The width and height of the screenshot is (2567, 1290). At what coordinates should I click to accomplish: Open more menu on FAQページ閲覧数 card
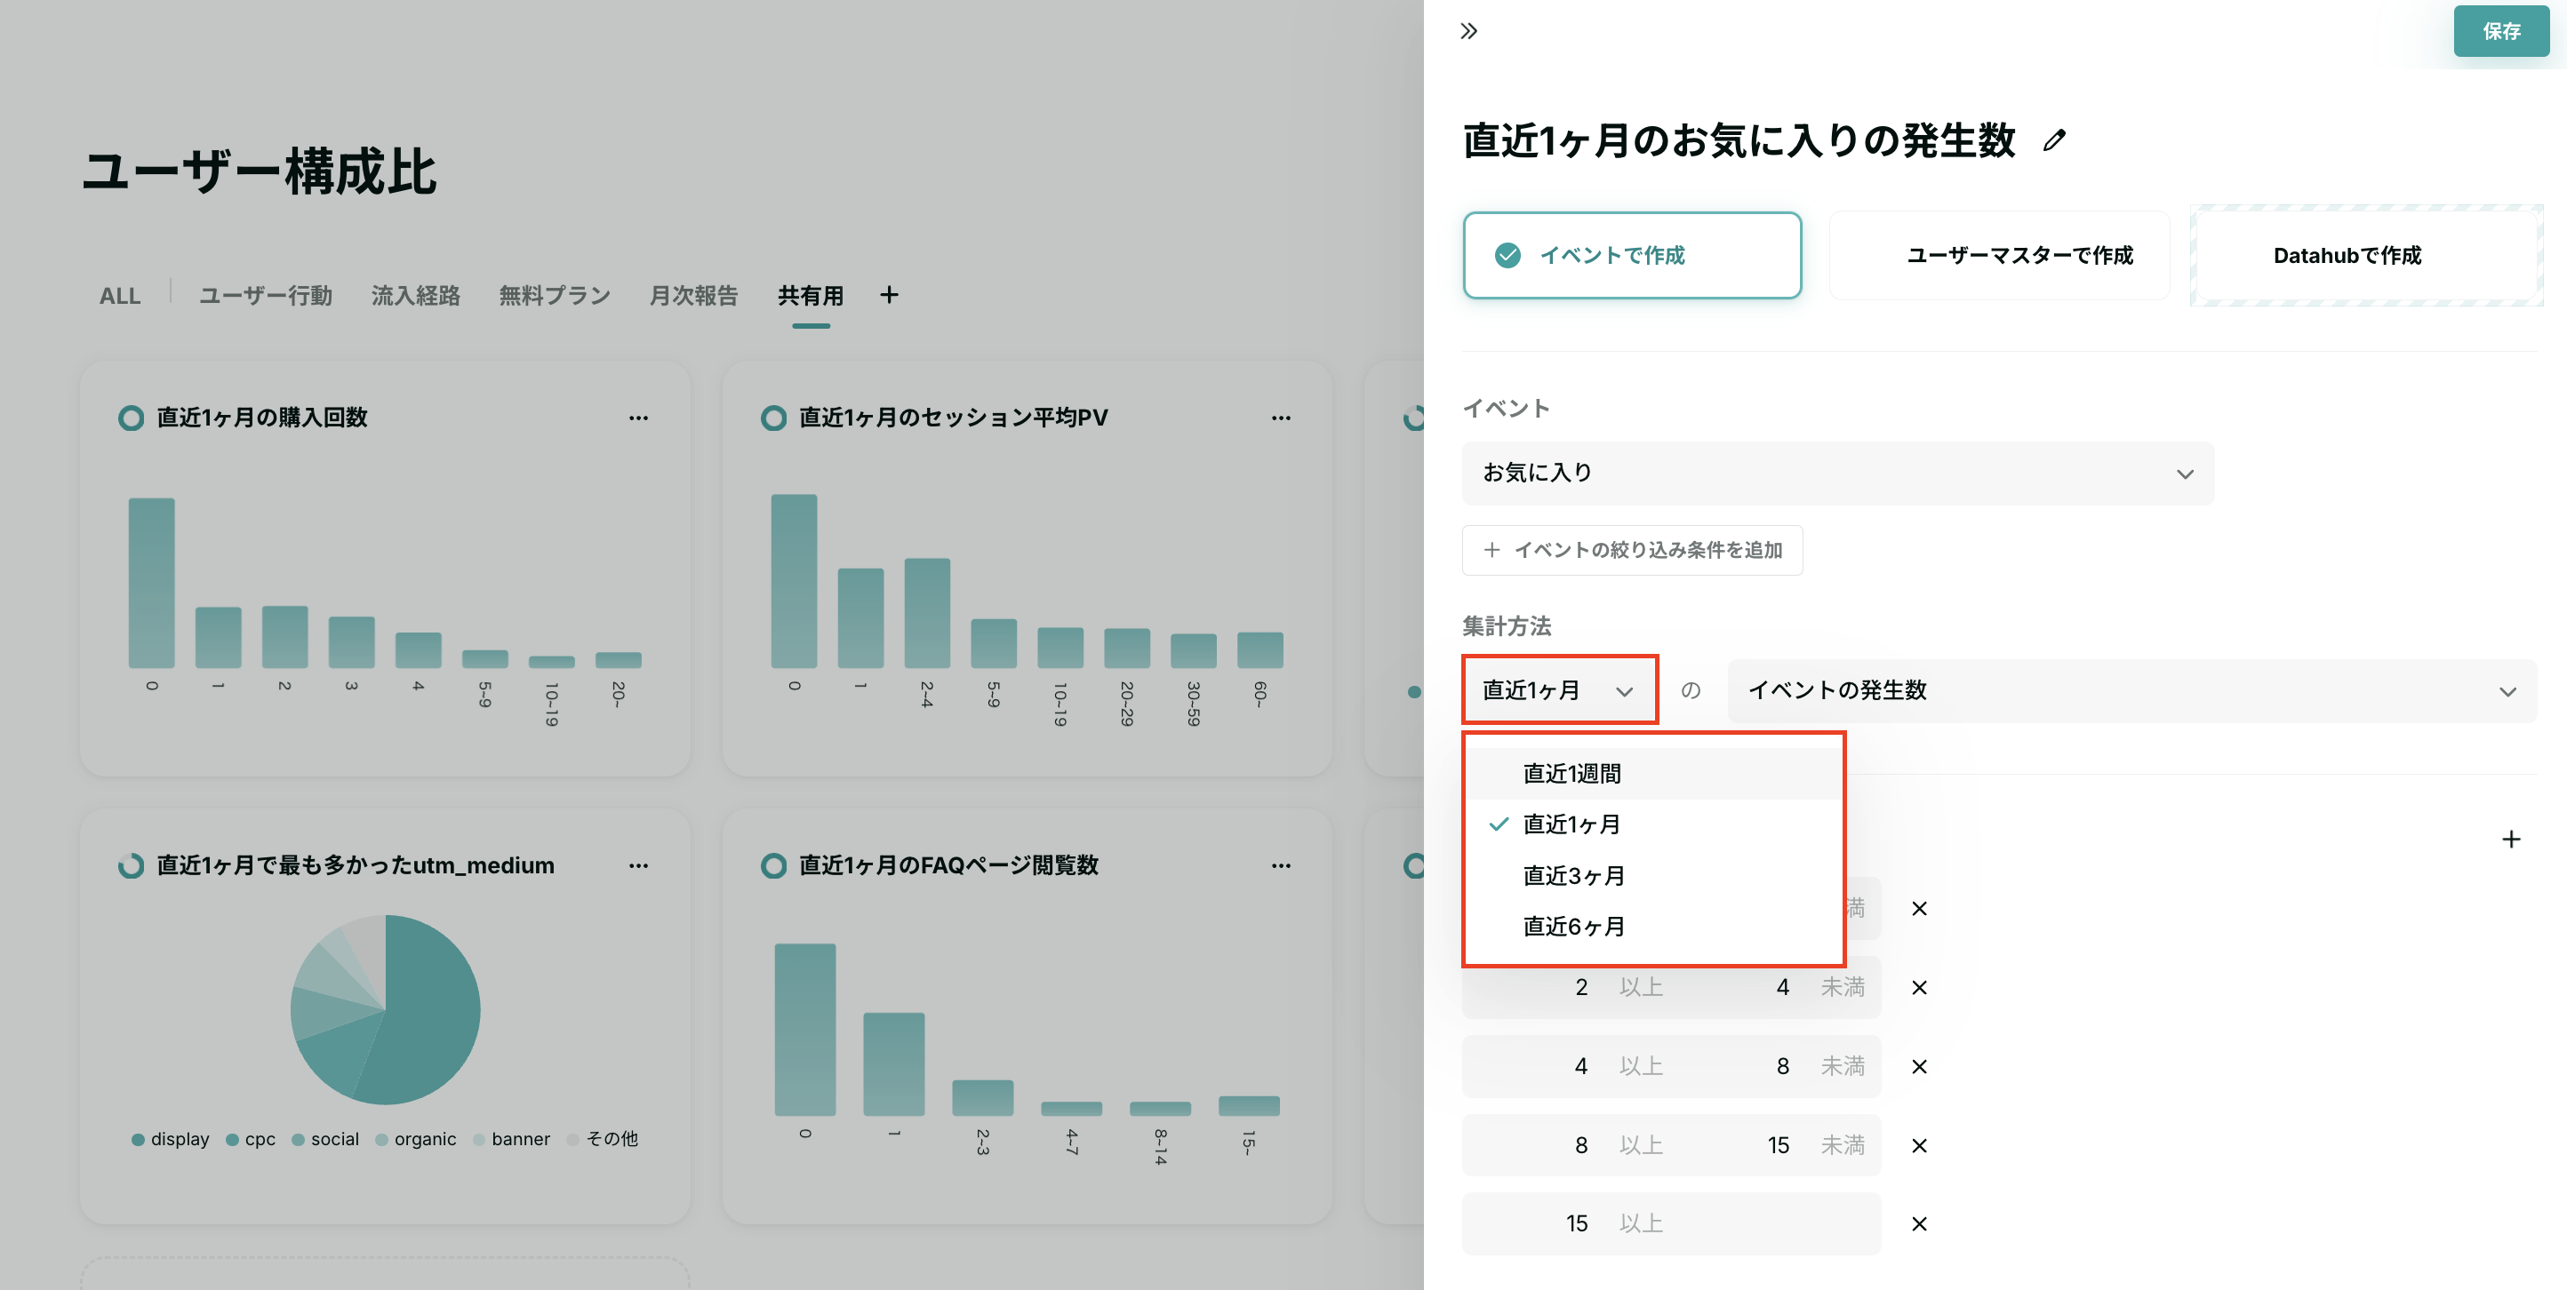[1281, 865]
